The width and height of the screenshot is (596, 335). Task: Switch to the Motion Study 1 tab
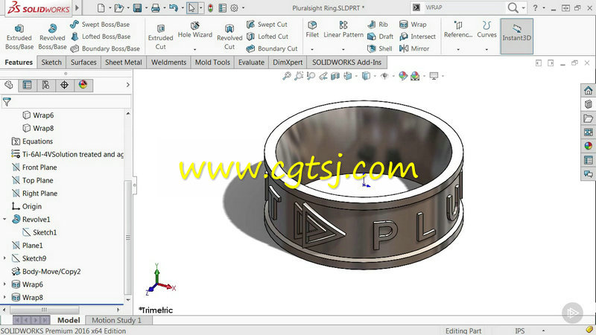(x=116, y=320)
